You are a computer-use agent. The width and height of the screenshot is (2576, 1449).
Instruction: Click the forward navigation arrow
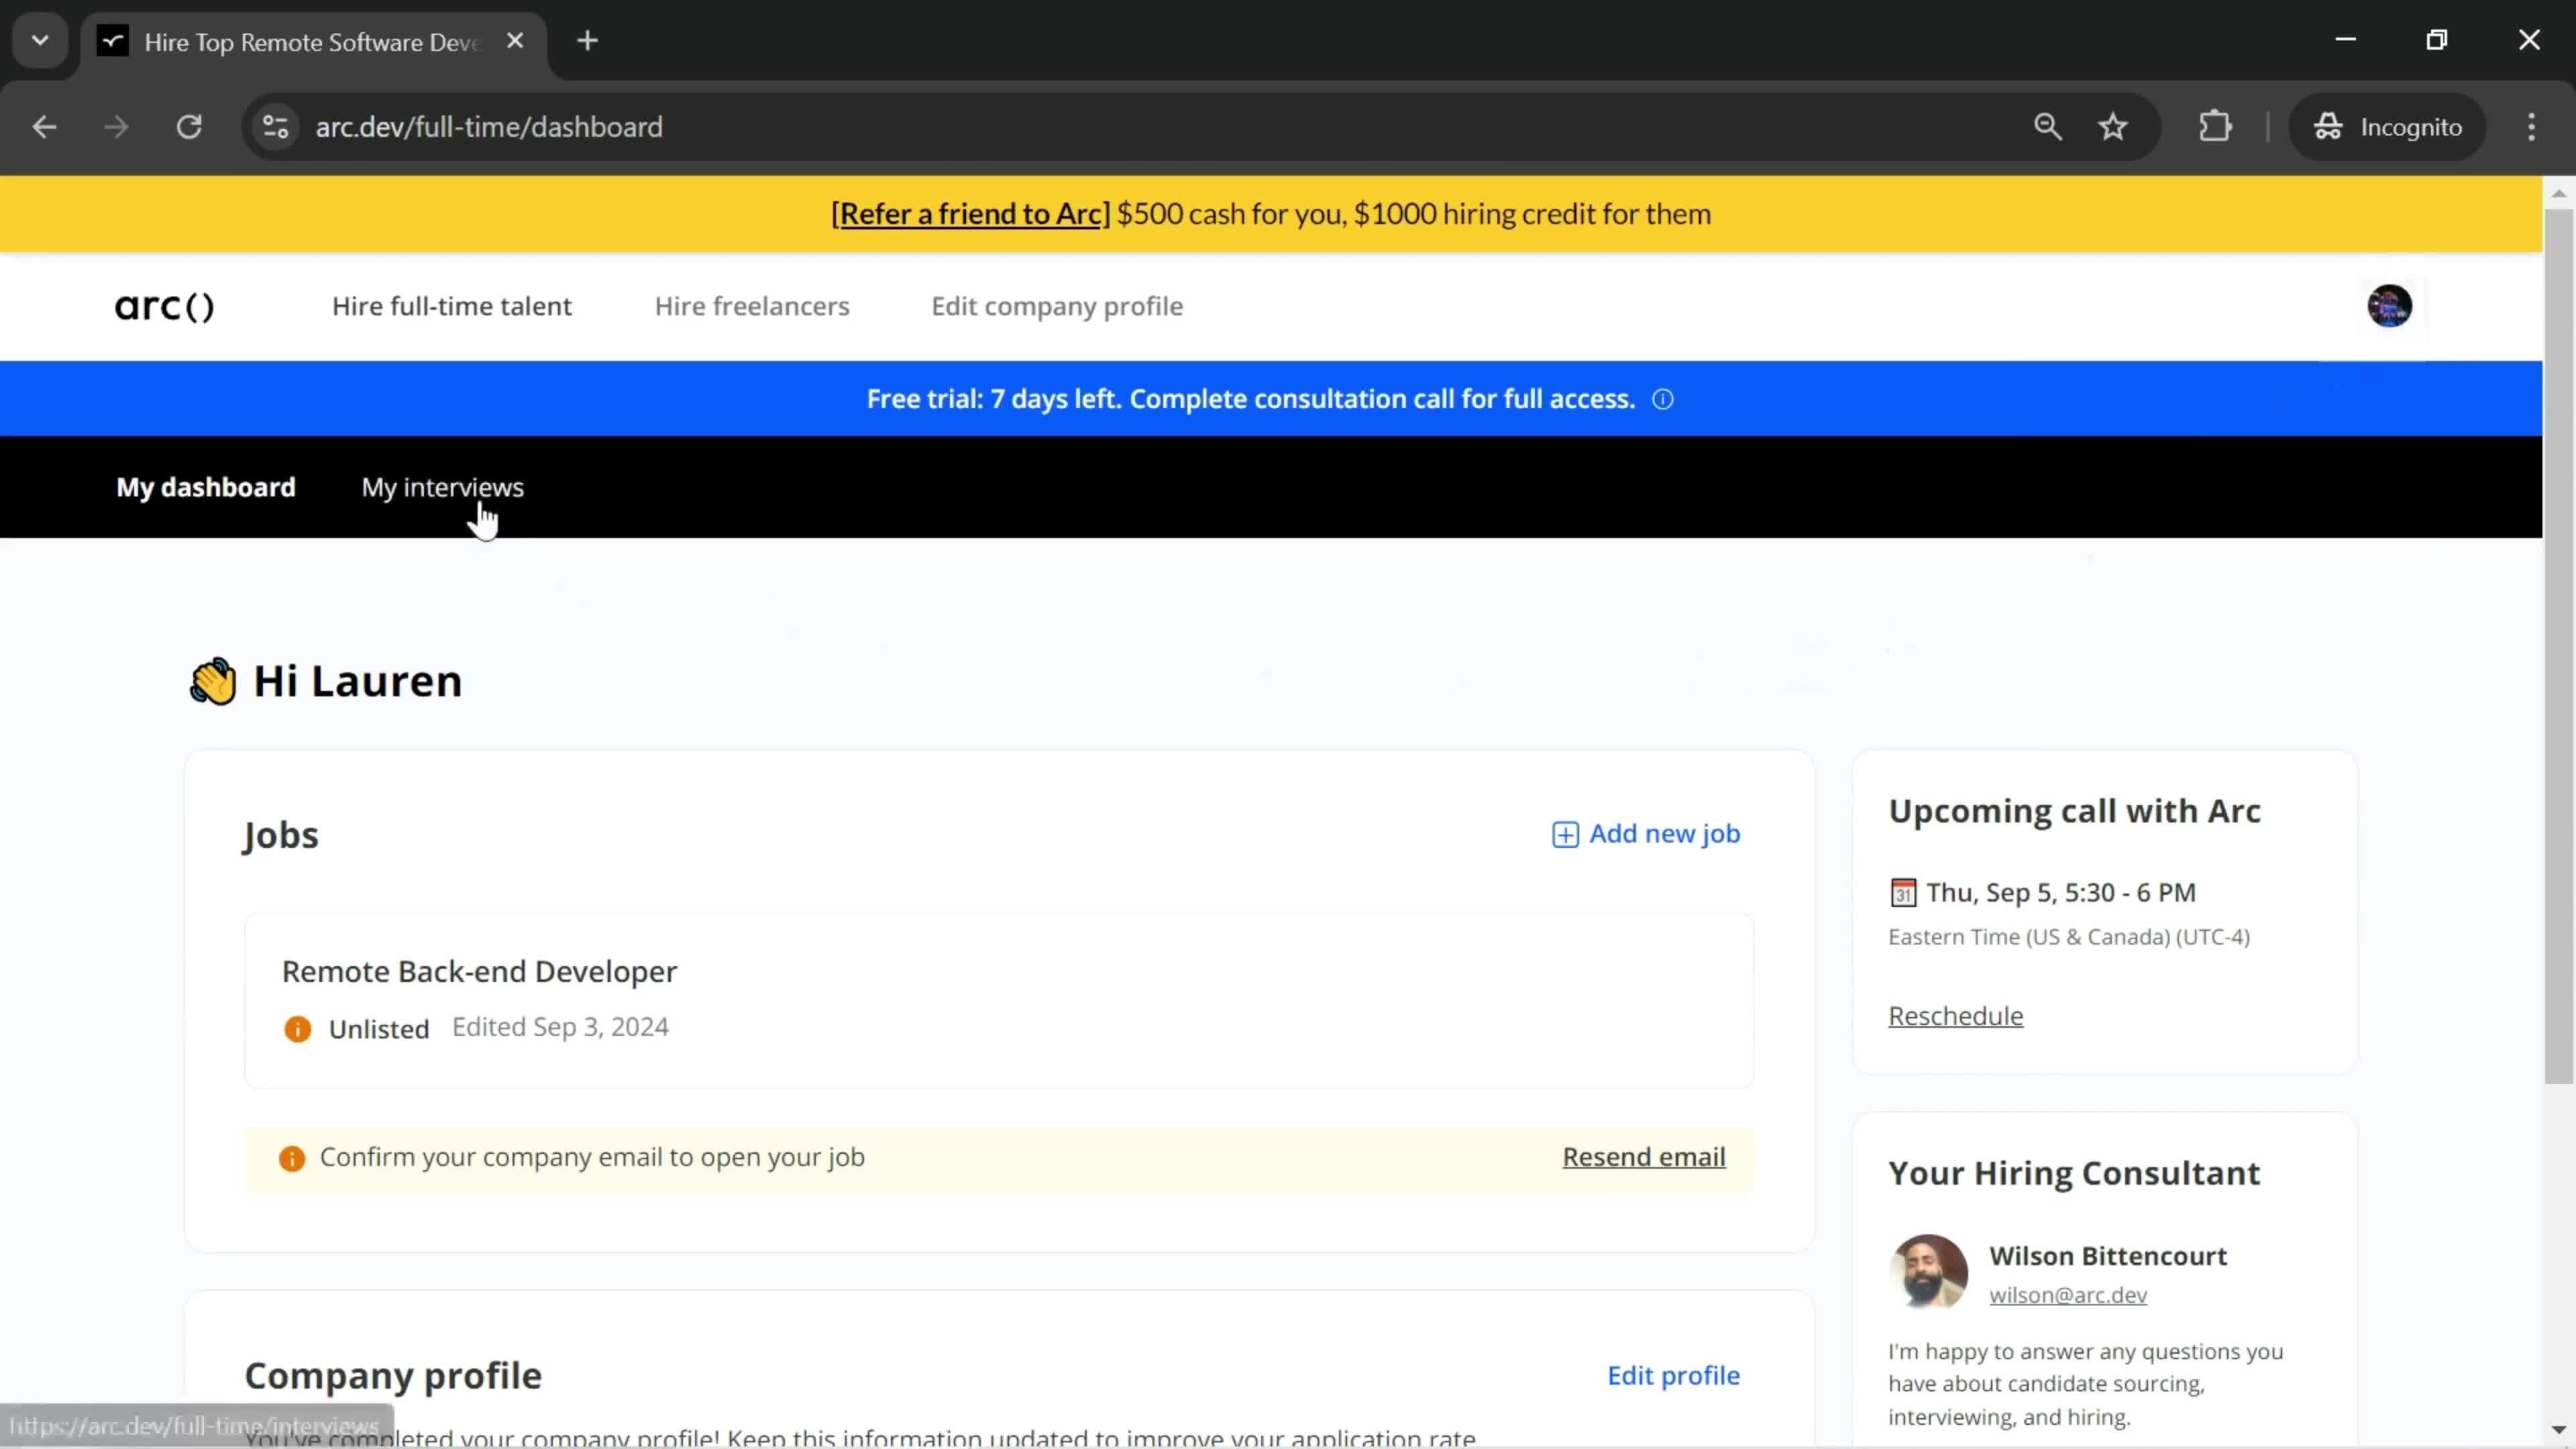pos(116,127)
